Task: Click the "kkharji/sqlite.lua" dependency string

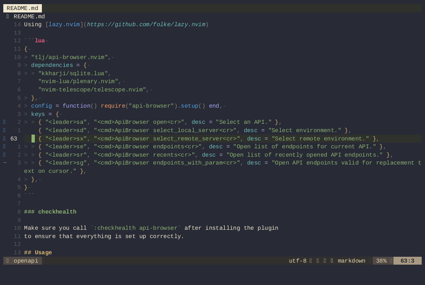Action: click(73, 74)
